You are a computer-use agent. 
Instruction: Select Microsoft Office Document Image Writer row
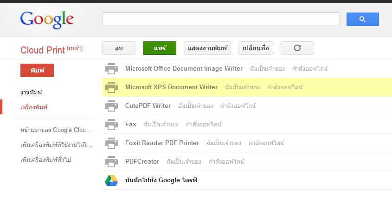pyautogui.click(x=247, y=69)
